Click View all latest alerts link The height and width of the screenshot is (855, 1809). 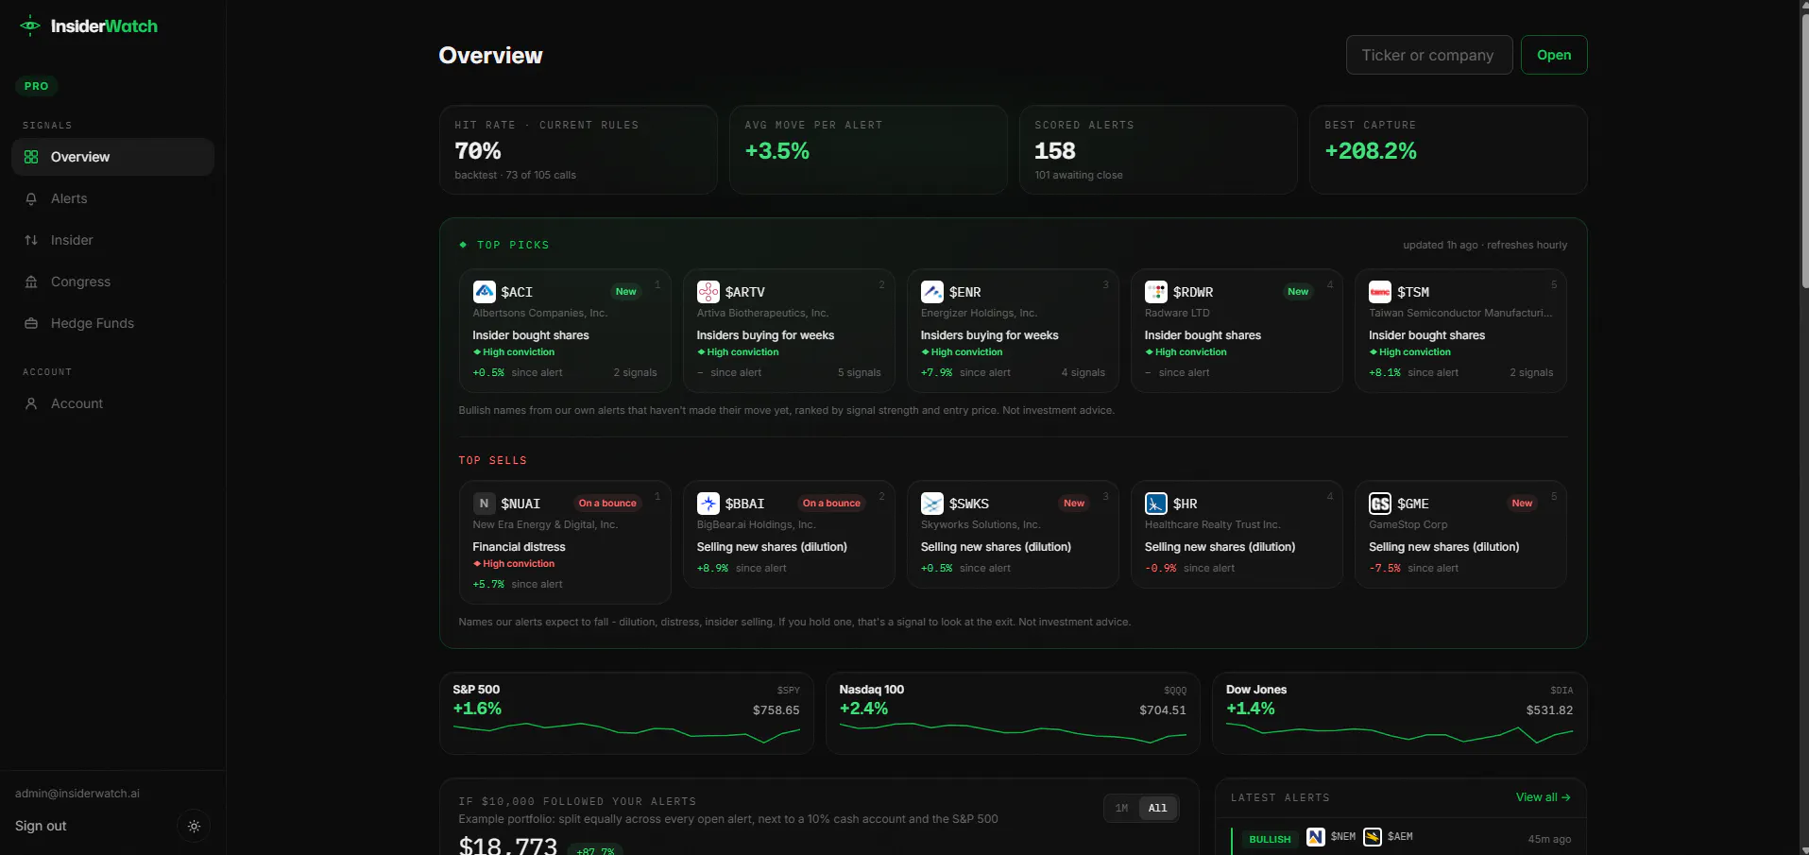tap(1544, 797)
